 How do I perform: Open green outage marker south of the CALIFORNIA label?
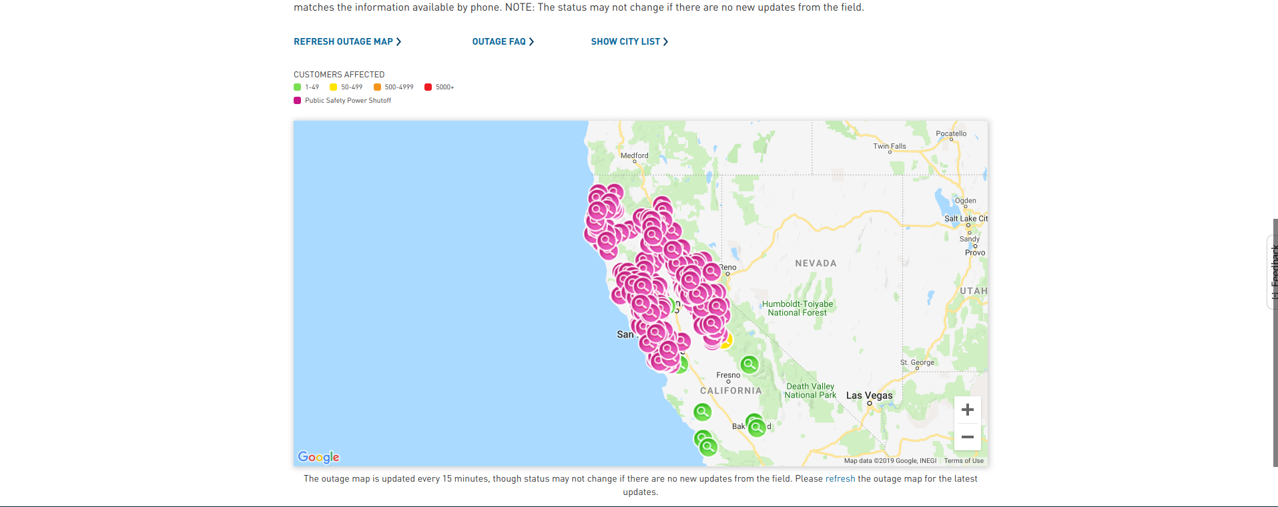pos(702,412)
